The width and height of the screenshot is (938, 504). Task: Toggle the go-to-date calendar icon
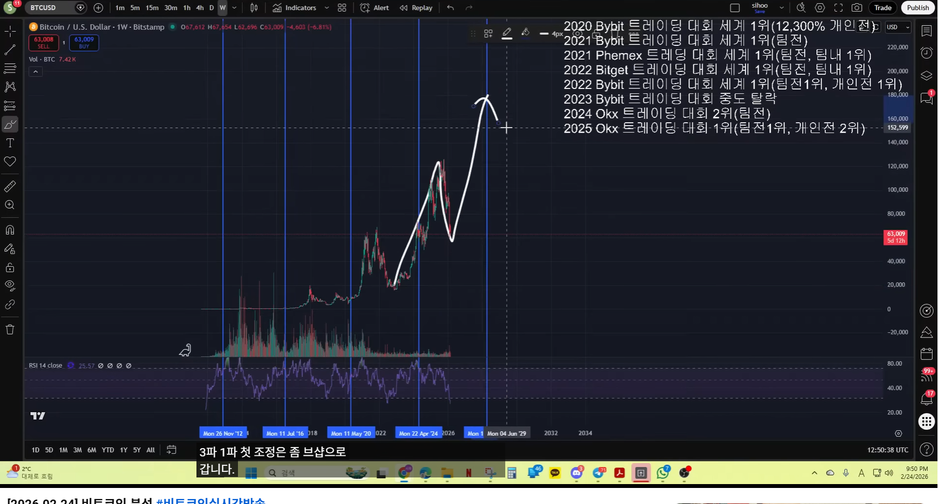coord(172,450)
